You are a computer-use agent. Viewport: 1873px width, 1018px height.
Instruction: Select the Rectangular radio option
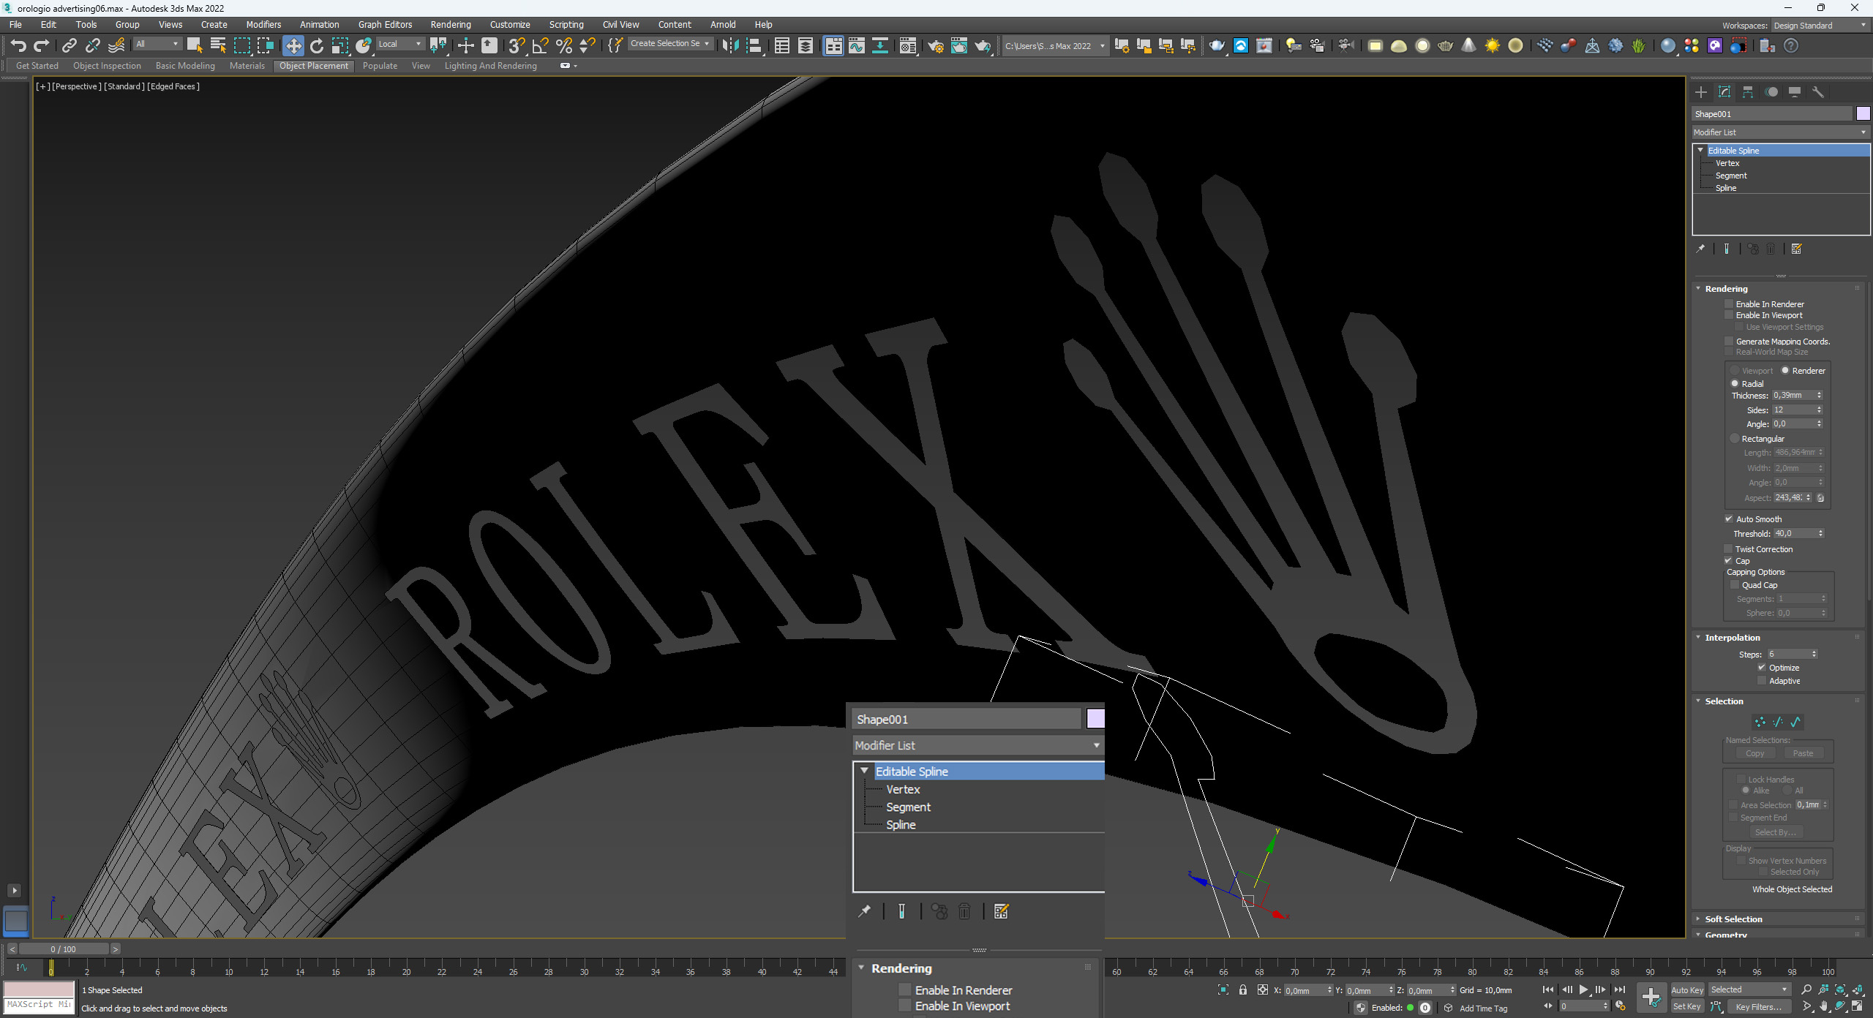click(x=1735, y=439)
